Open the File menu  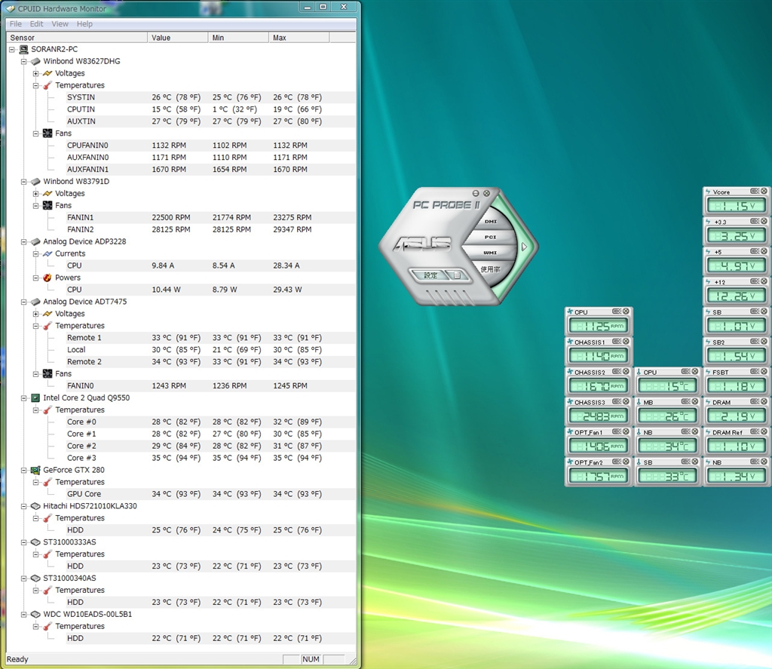point(16,23)
